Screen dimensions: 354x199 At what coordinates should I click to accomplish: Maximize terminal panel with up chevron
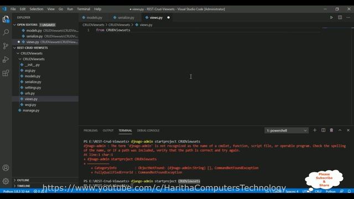click(x=340, y=130)
